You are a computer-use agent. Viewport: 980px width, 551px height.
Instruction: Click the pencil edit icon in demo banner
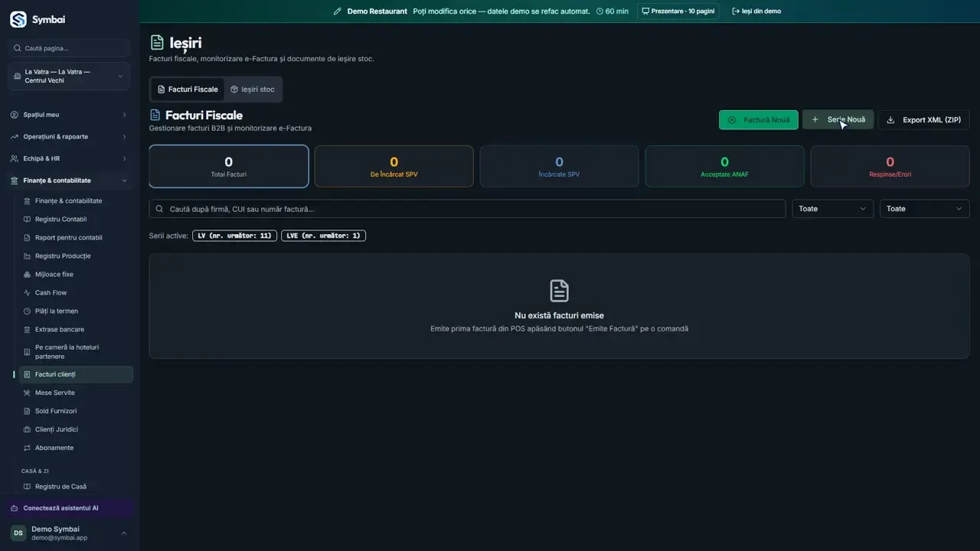tap(338, 11)
